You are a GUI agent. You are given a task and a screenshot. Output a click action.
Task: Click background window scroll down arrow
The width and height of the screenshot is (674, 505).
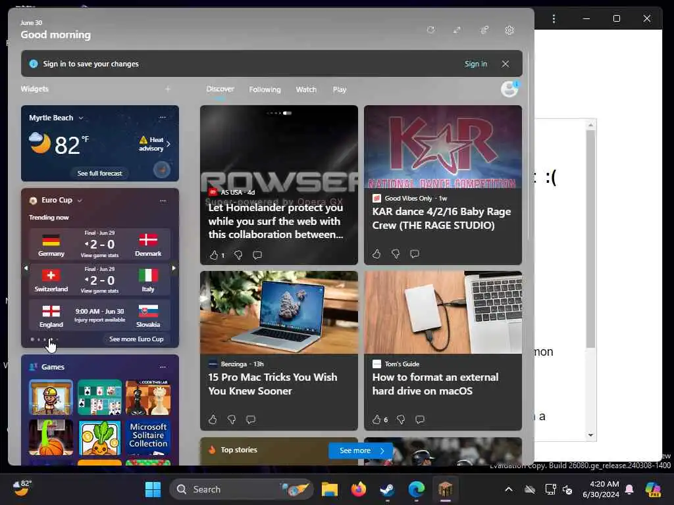coord(590,435)
